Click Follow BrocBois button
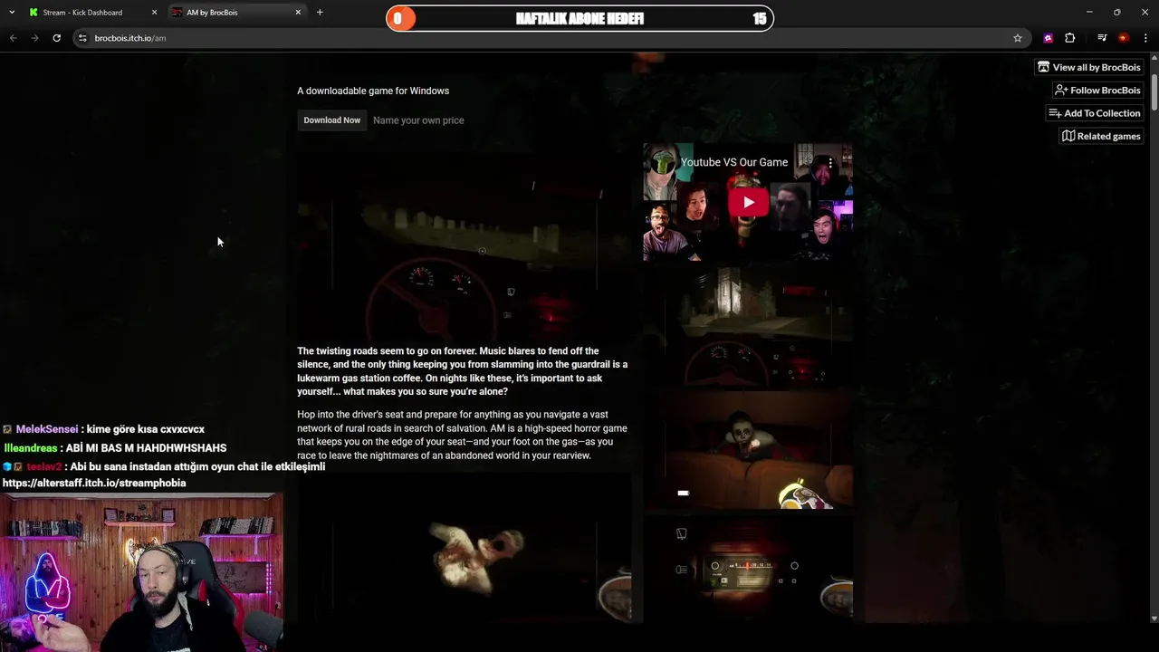This screenshot has width=1159, height=652. 1097,91
